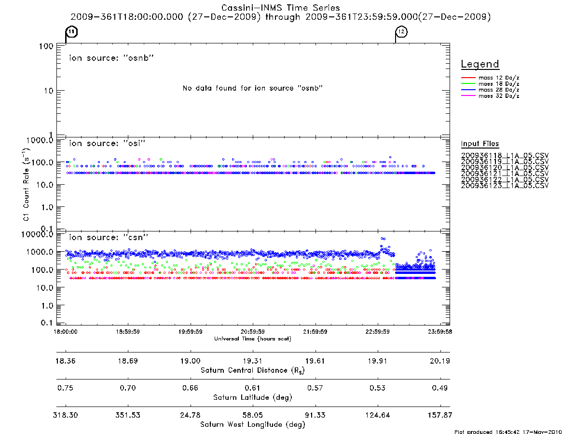Click the 0.75 latitude value
This screenshot has height=434, width=562.
click(x=66, y=388)
